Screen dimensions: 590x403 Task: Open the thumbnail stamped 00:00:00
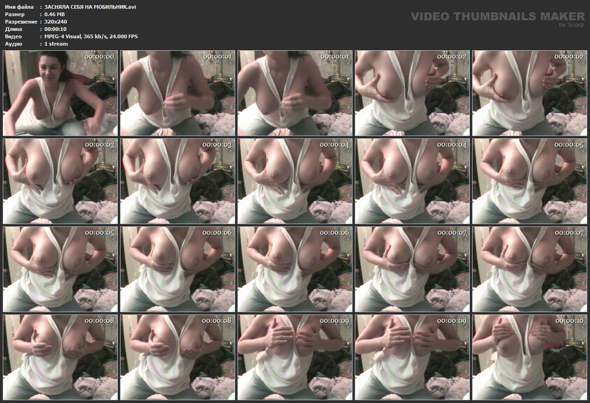[x=61, y=93]
